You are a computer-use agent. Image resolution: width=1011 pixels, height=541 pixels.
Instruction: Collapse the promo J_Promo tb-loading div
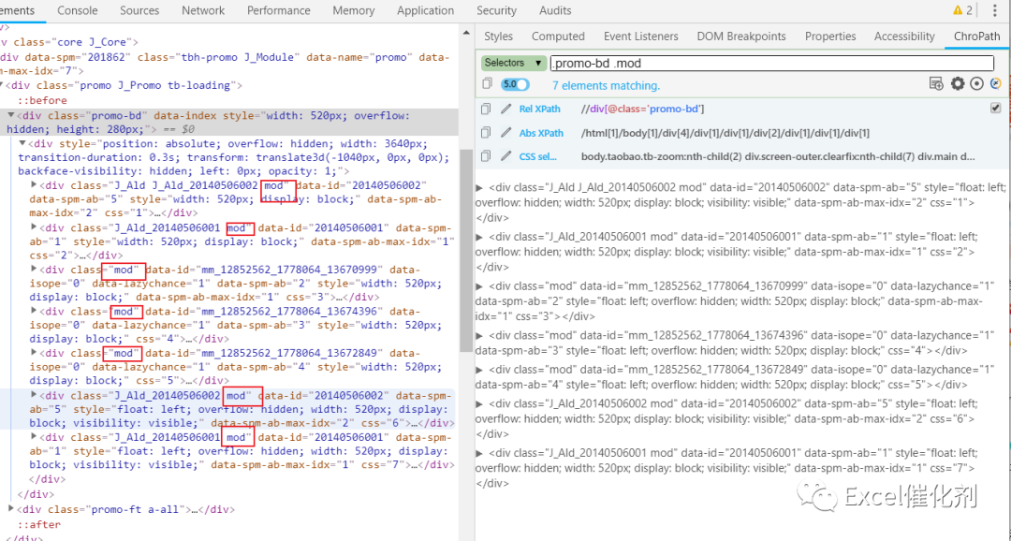[x=3, y=85]
